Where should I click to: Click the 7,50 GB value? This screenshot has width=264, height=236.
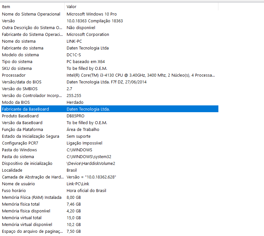(x=74, y=231)
